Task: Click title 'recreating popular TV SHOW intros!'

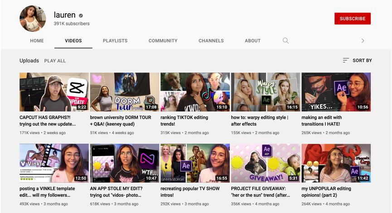Action: tap(190, 192)
